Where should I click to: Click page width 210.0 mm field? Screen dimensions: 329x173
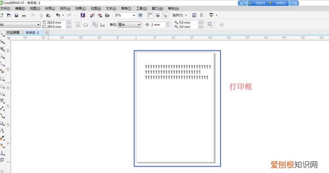(x=56, y=22)
